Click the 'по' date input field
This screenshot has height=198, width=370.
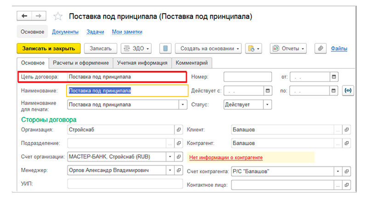coord(309,91)
